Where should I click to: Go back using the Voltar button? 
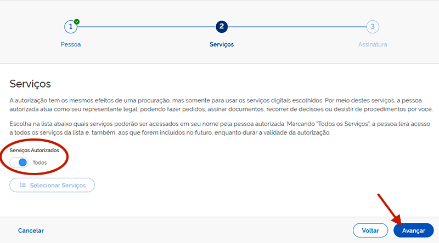pos(370,230)
